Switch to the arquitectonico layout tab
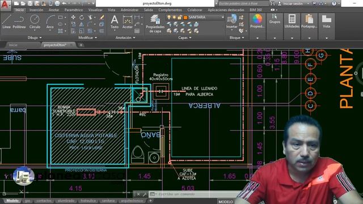Viewport: 363px width, 204px height. pyautogui.click(x=132, y=201)
